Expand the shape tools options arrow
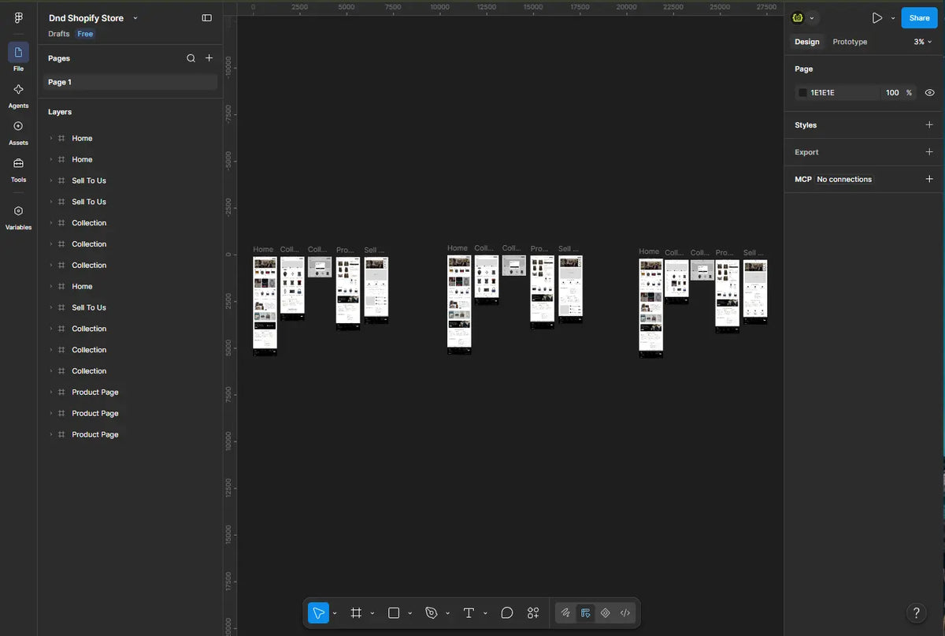Image resolution: width=945 pixels, height=636 pixels. [x=410, y=613]
